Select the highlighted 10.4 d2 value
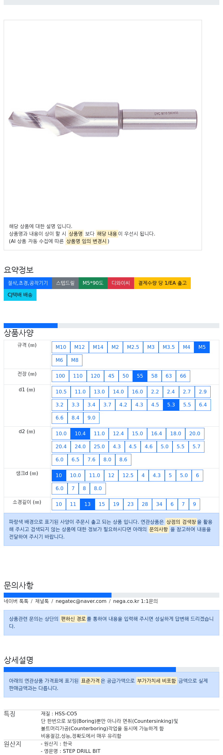223x755 pixels. tap(80, 433)
